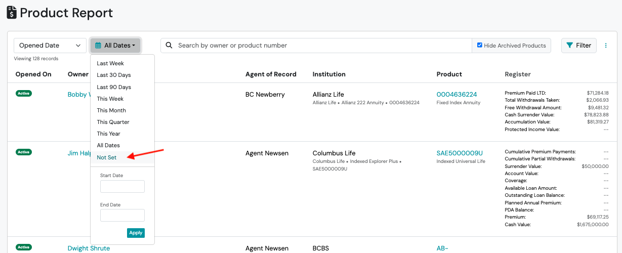
Task: Collapse the All Dates dropdown
Action: point(115,46)
